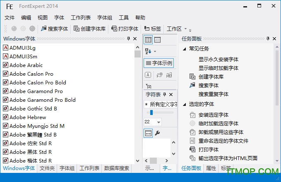Click the first gray circle toolbar icon
This screenshot has height=182, width=281.
[14, 29]
